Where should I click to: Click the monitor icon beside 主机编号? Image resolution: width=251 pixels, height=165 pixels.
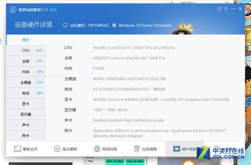pos(65,25)
